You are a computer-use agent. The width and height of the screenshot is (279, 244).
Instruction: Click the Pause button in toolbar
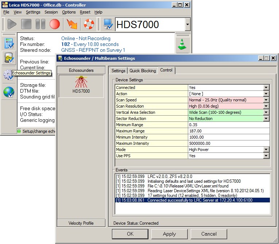[40, 24]
